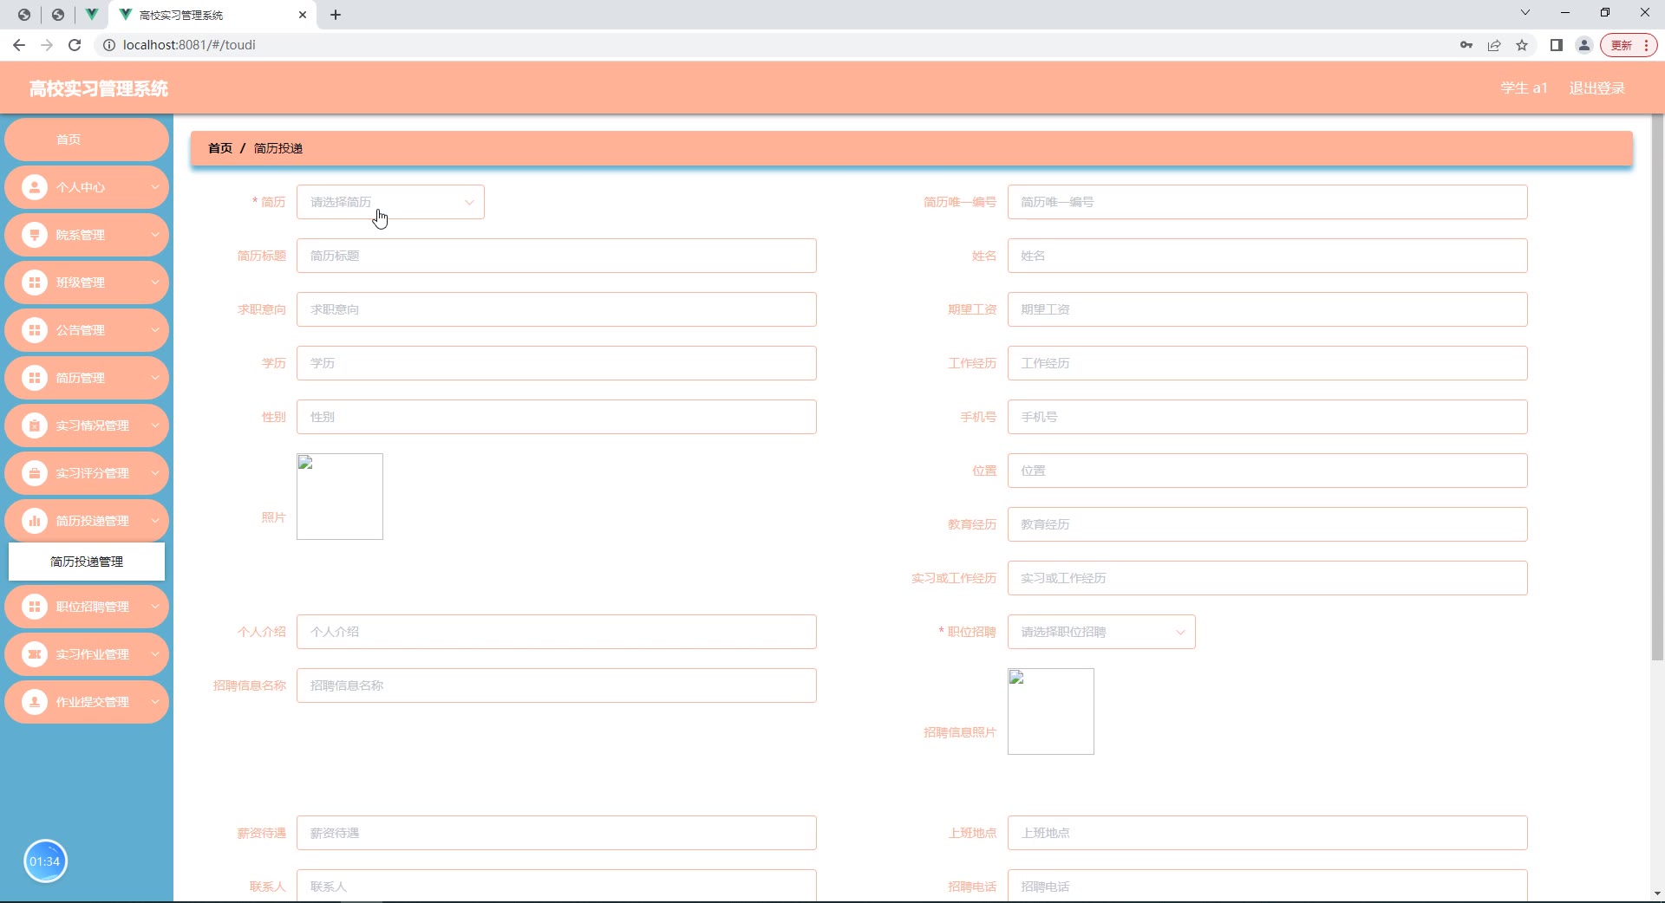Click the 退出登录 logout link
The height and width of the screenshot is (903, 1665).
1596,88
